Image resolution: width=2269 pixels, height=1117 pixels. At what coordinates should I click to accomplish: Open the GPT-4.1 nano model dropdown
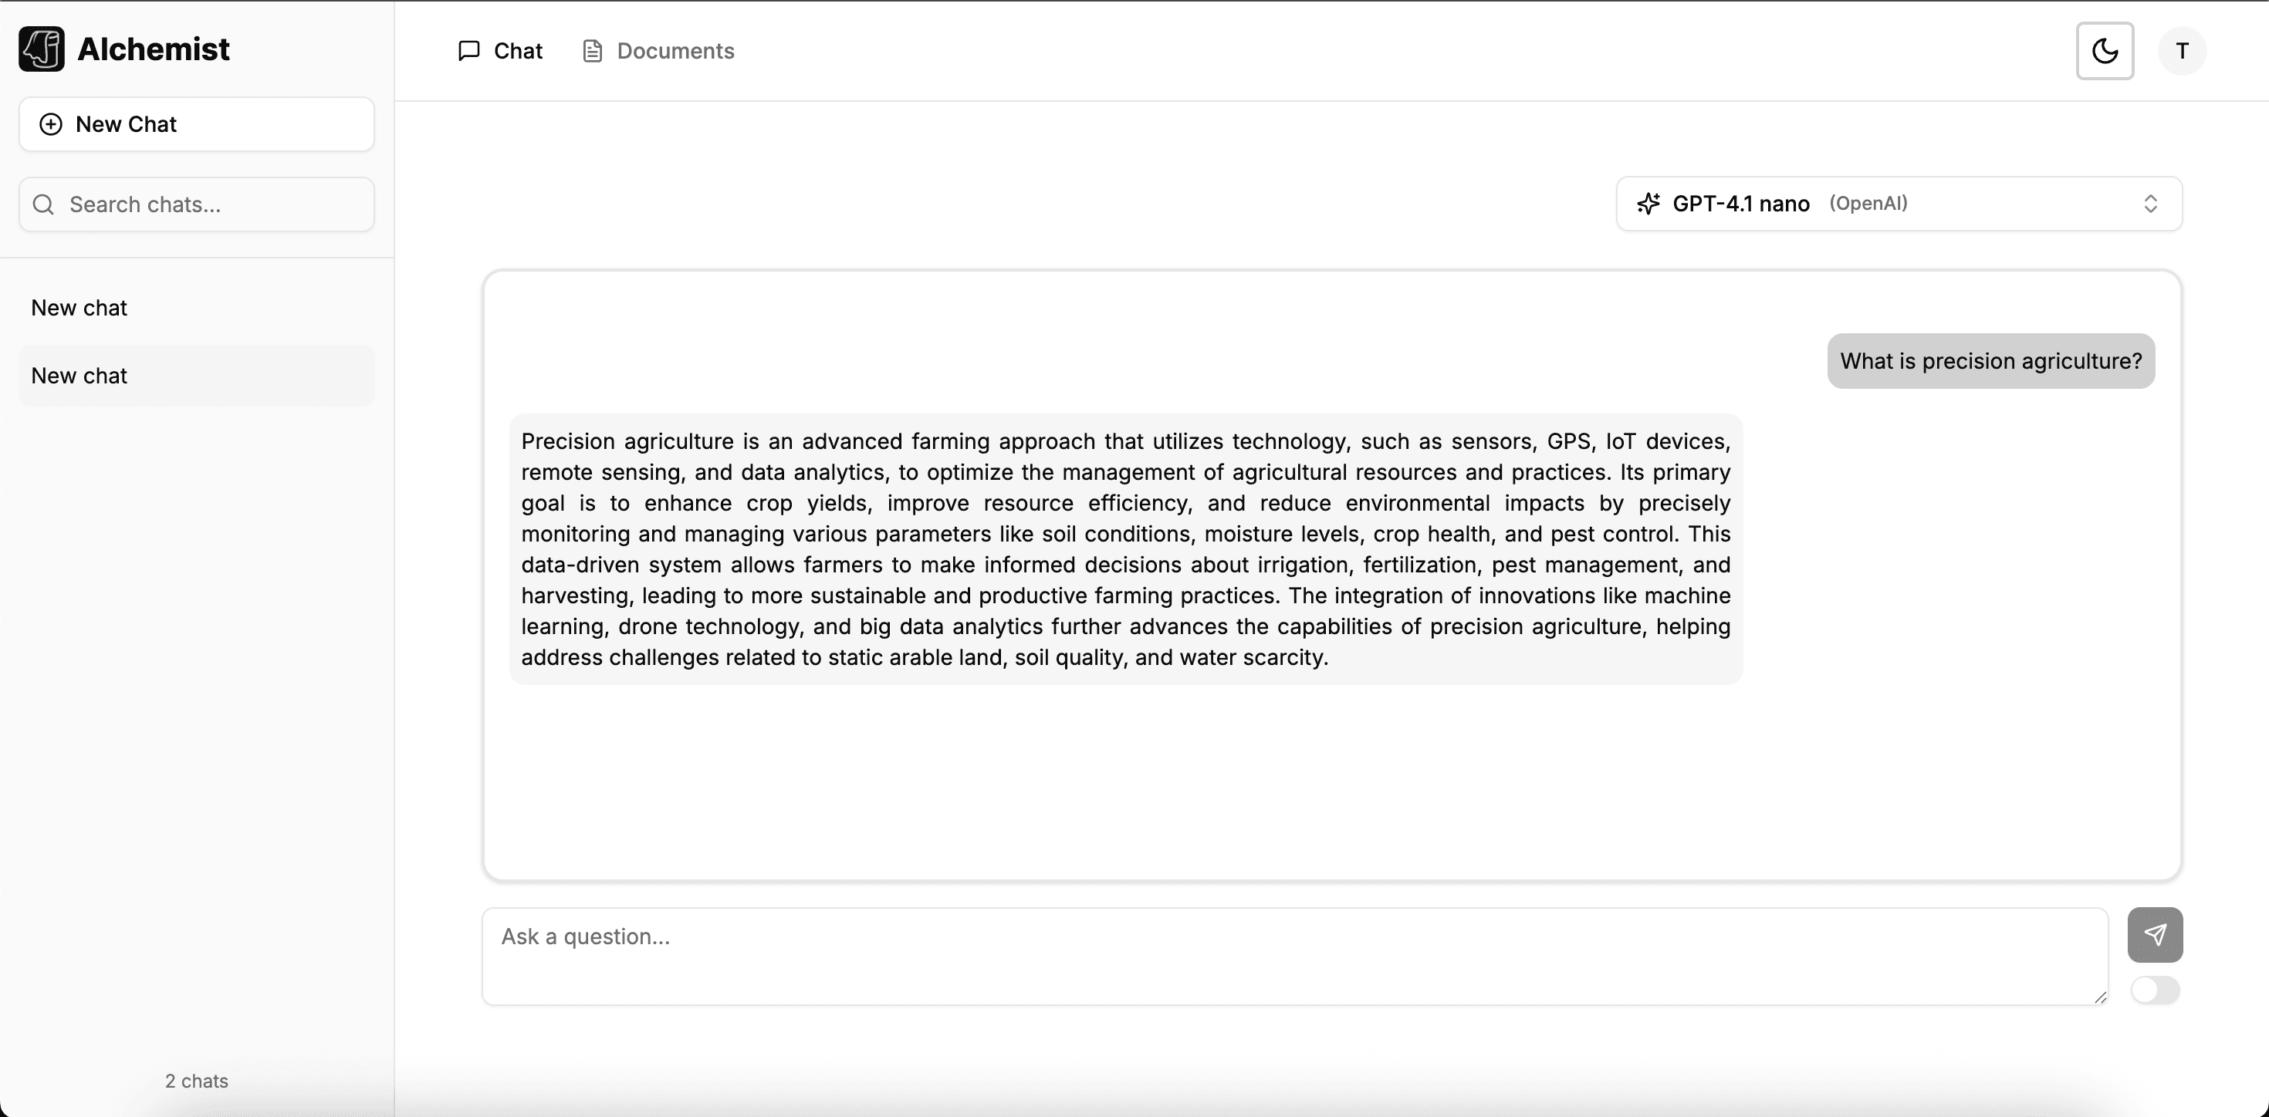click(1899, 204)
